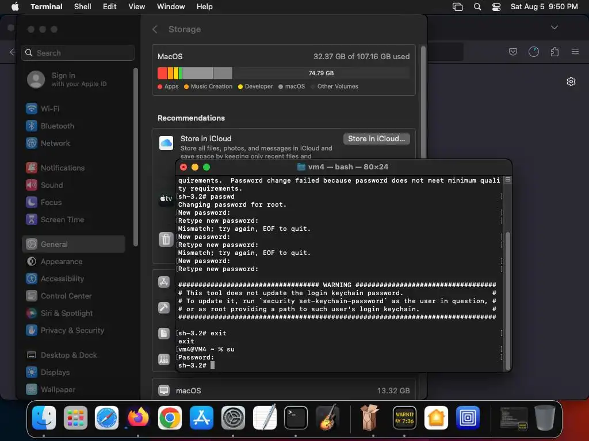Viewport: 589px width, 441px height.
Task: Click Store in iCloud... button
Action: (x=376, y=139)
